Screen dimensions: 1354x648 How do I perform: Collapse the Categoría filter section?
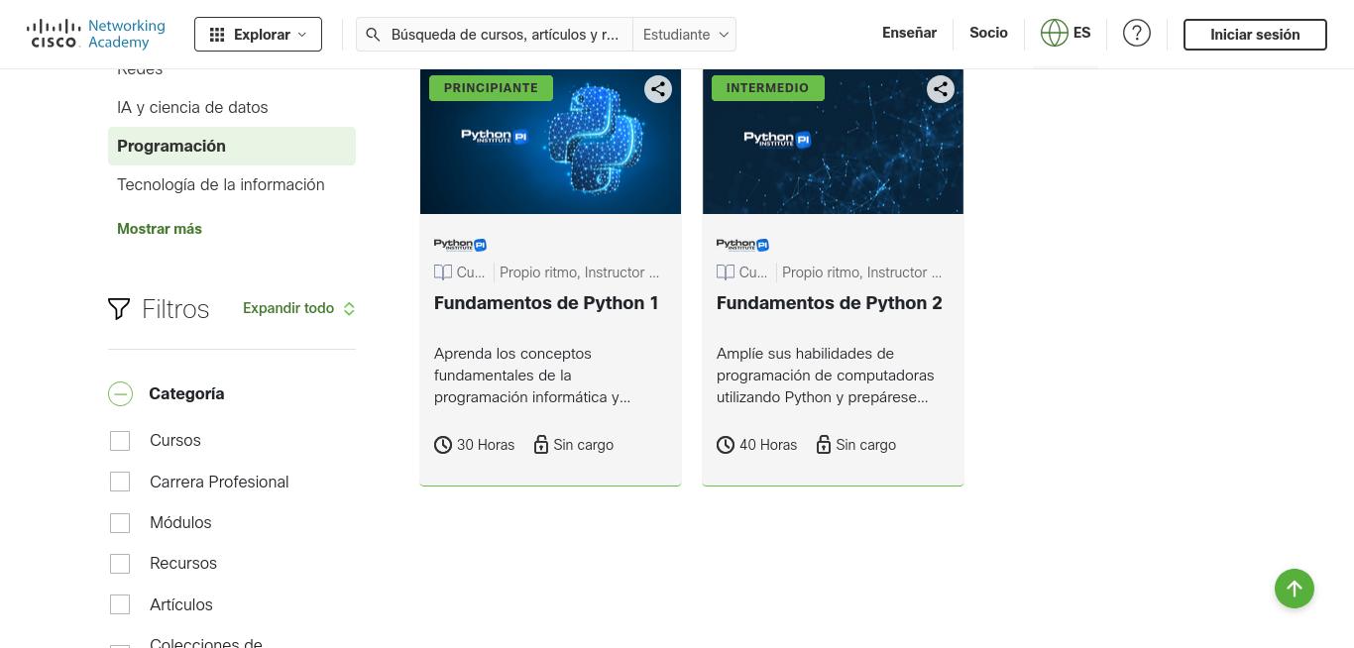[x=120, y=393]
